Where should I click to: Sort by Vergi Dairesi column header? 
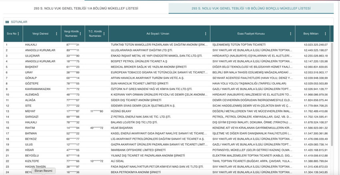click(x=40, y=34)
